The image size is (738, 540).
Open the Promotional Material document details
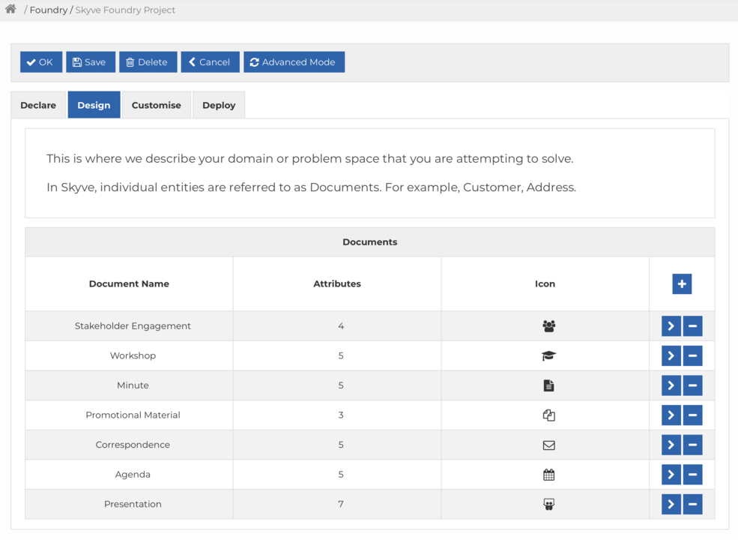pos(671,415)
